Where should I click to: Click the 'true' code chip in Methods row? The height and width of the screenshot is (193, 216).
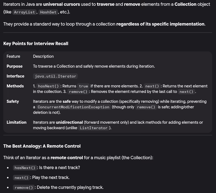[x=83, y=86]
